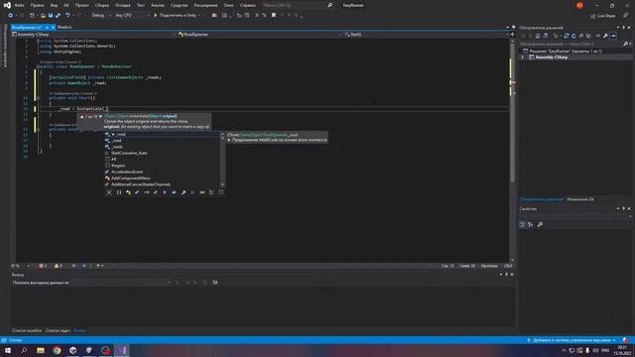Click the bookmark toolbar icon
This screenshot has width=635, height=357.
pyautogui.click(x=274, y=16)
